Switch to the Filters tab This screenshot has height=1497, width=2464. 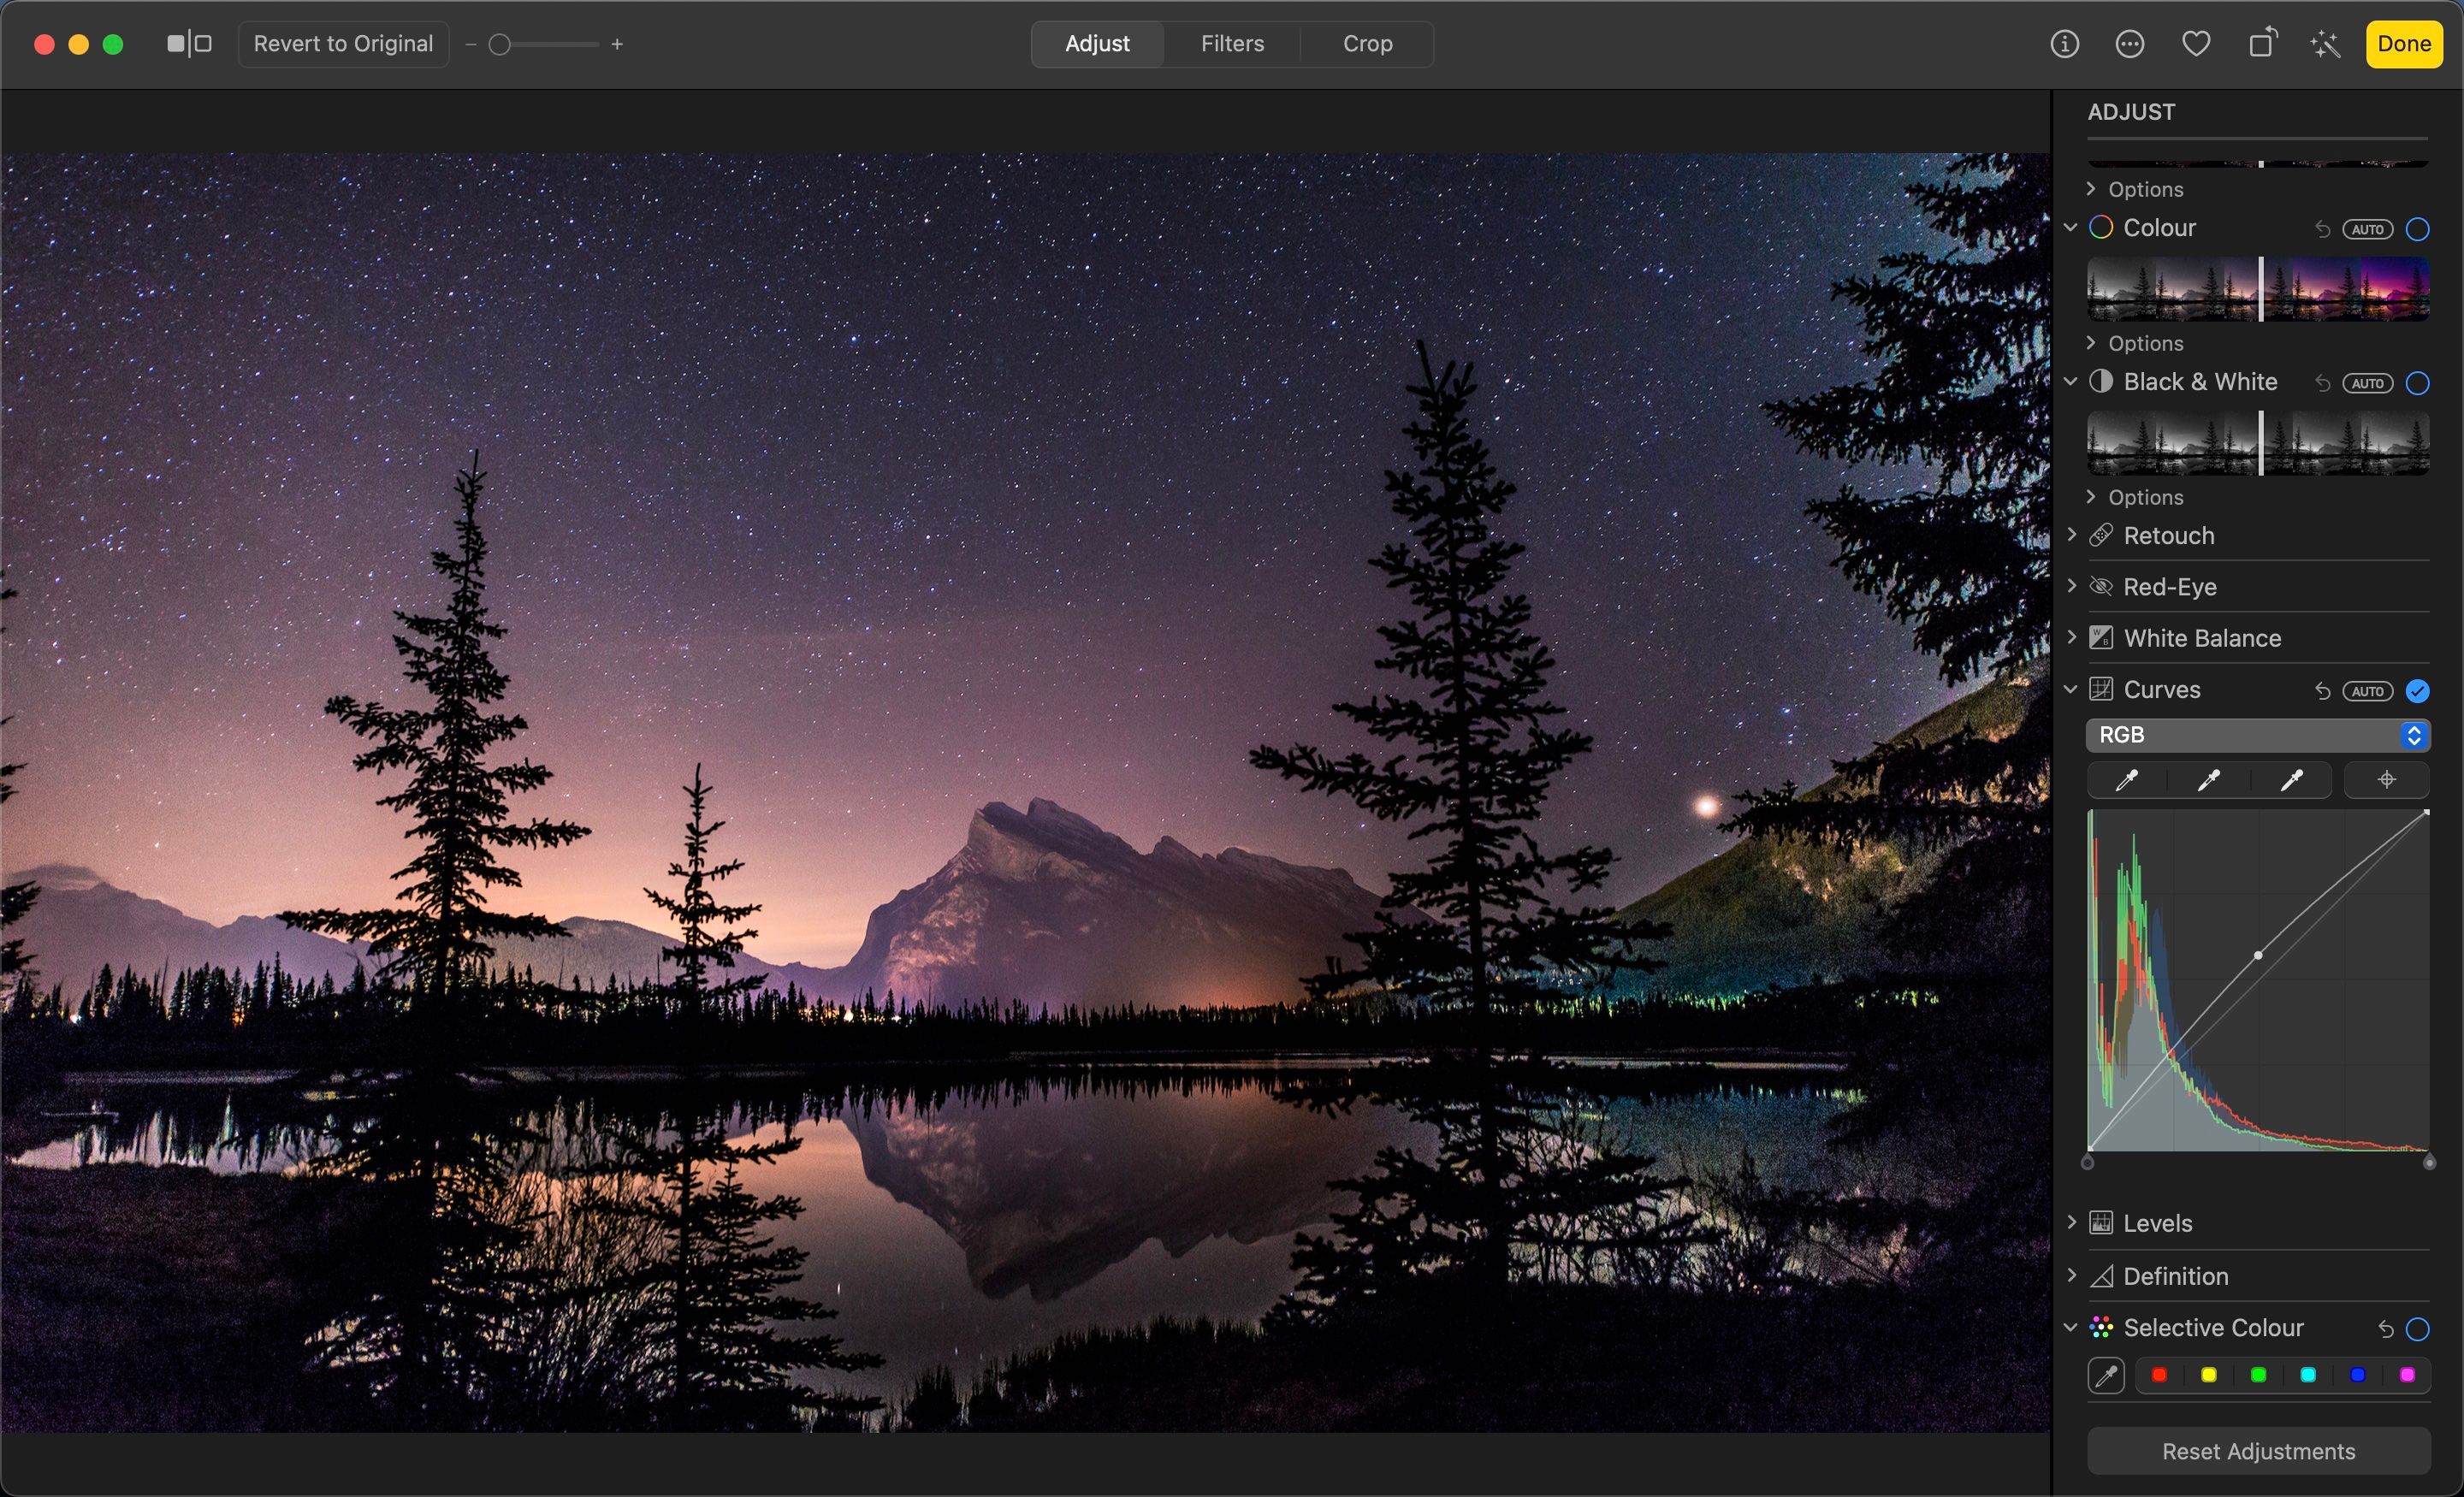click(1232, 44)
